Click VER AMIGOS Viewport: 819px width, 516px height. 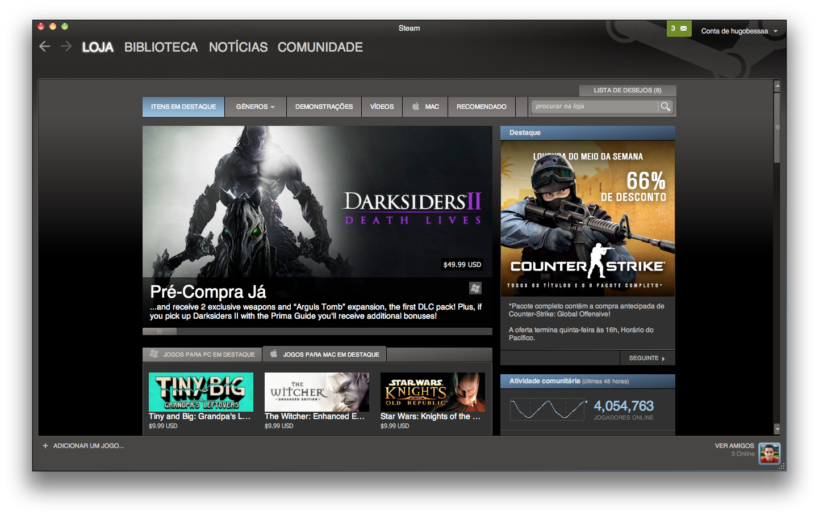[x=734, y=446]
